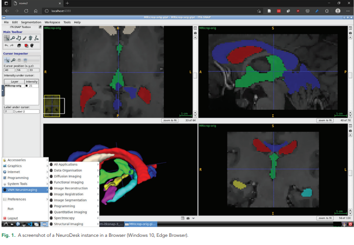Select the Zoom/Pan magnifier tool in Main Toolbar

click(x=13, y=38)
